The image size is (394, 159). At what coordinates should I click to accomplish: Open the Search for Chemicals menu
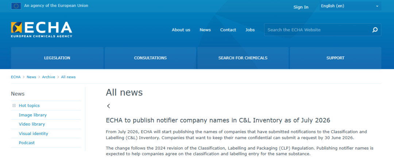tap(243, 58)
